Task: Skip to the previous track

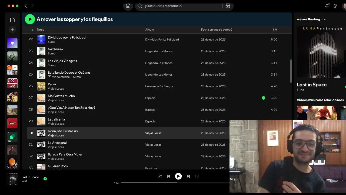Action: tap(168, 176)
